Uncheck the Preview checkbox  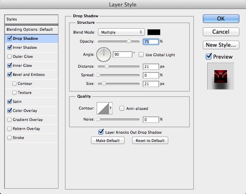[209, 57]
